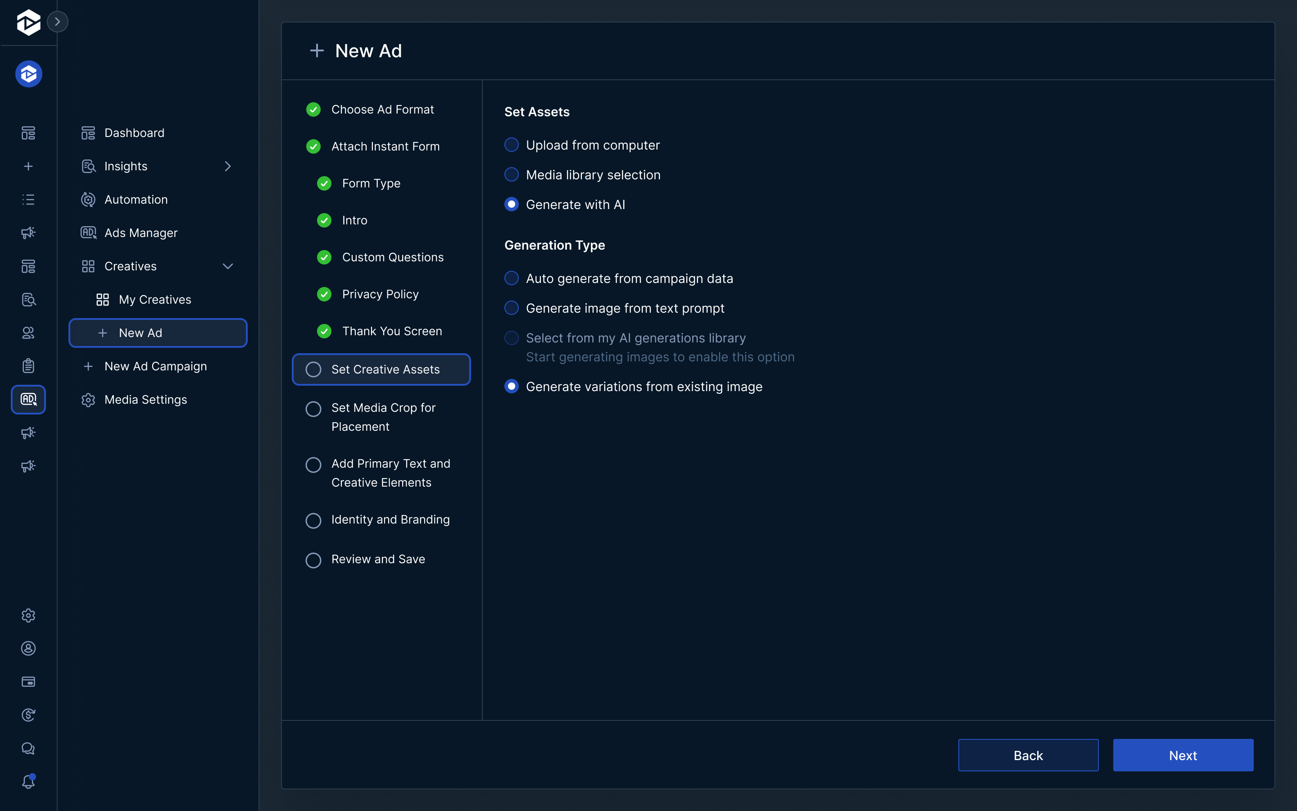Click the blue brand logo circle

tap(28, 74)
